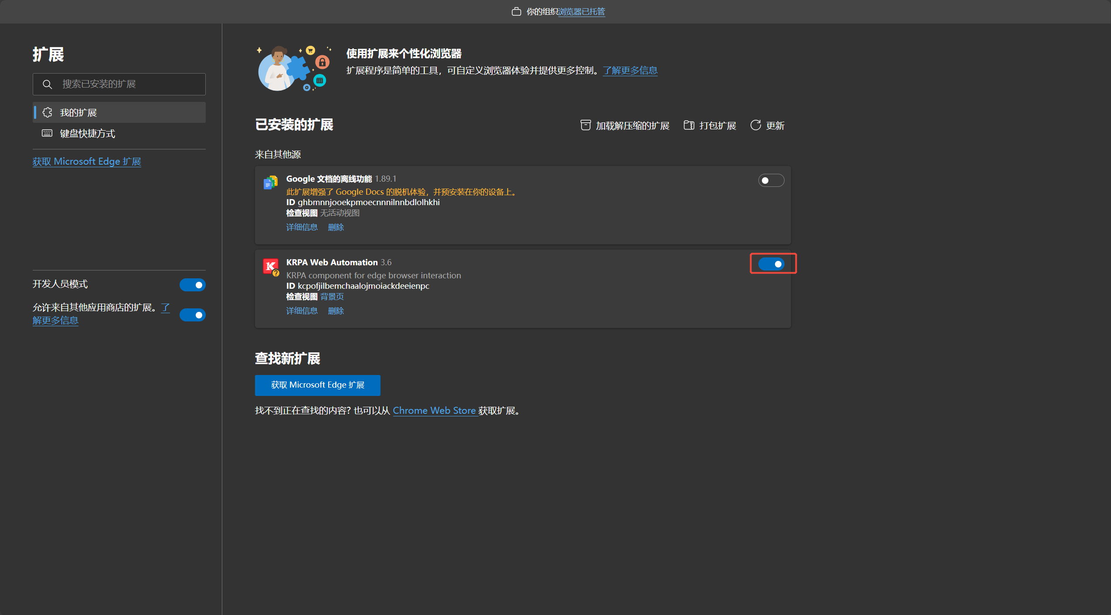Open the sidebar 获取 Microsoft Edge 扩展 link
Image resolution: width=1111 pixels, height=615 pixels.
tap(87, 162)
